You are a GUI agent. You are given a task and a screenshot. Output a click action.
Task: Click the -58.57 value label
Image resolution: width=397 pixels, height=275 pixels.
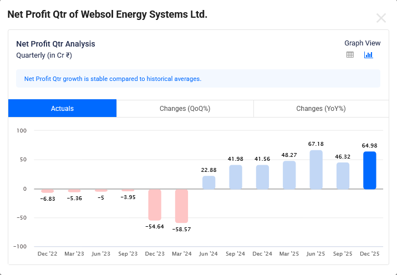pyautogui.click(x=181, y=229)
